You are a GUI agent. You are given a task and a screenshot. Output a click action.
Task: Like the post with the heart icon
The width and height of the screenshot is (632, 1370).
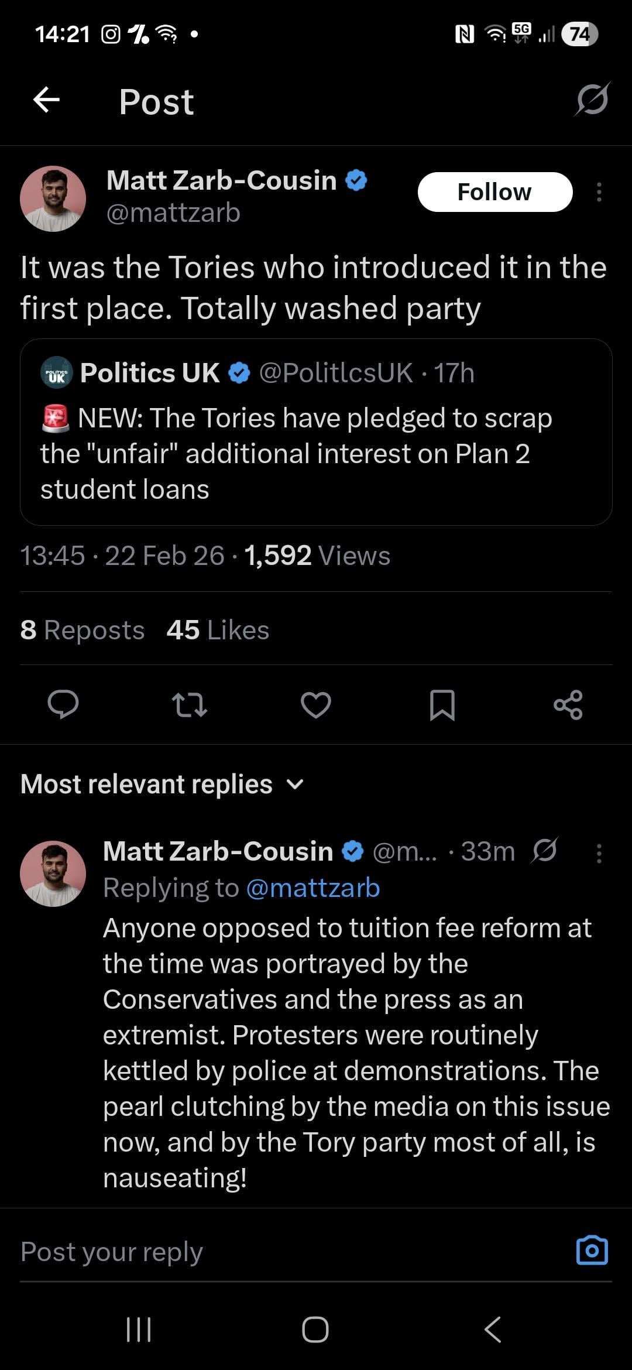click(x=315, y=704)
